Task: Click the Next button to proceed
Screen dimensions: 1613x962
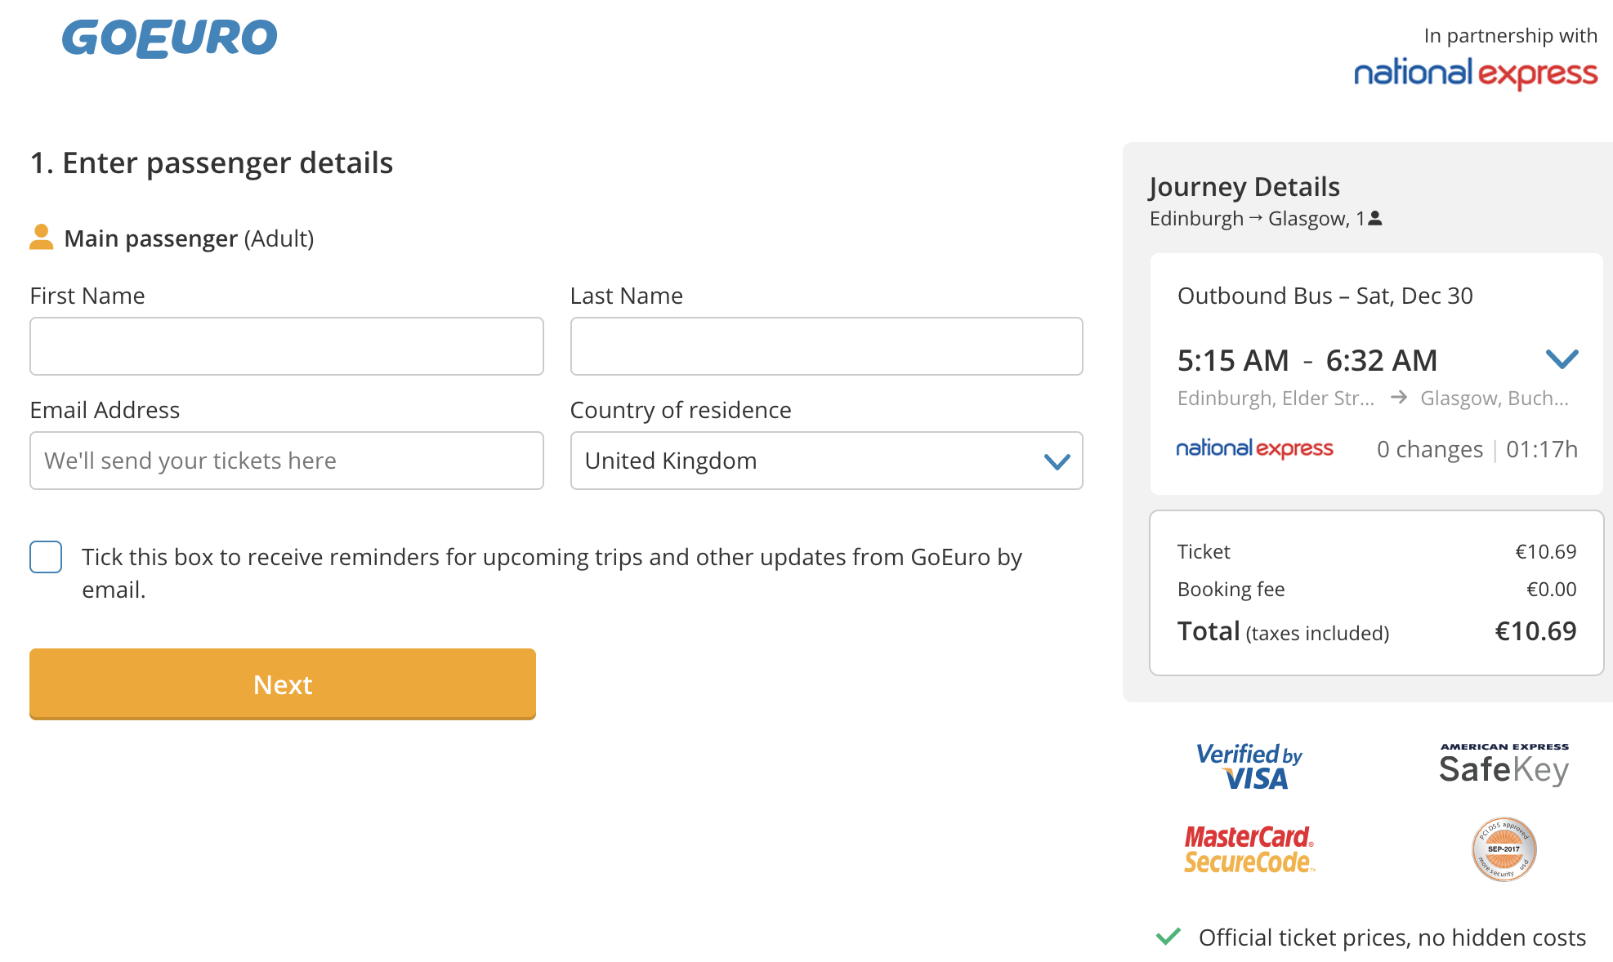Action: (x=283, y=684)
